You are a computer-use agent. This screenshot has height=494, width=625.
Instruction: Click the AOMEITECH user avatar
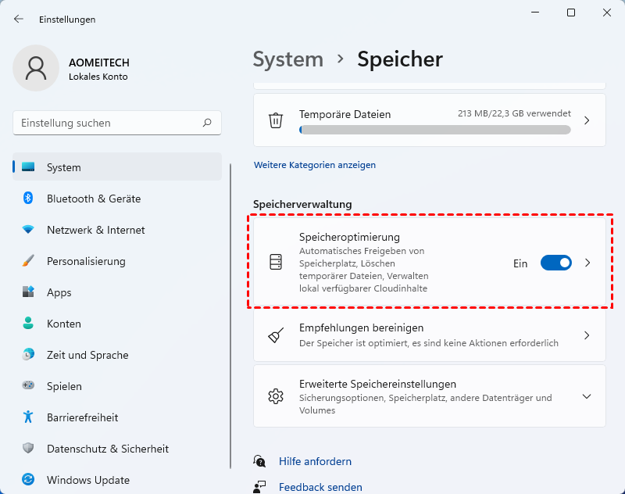(36, 68)
